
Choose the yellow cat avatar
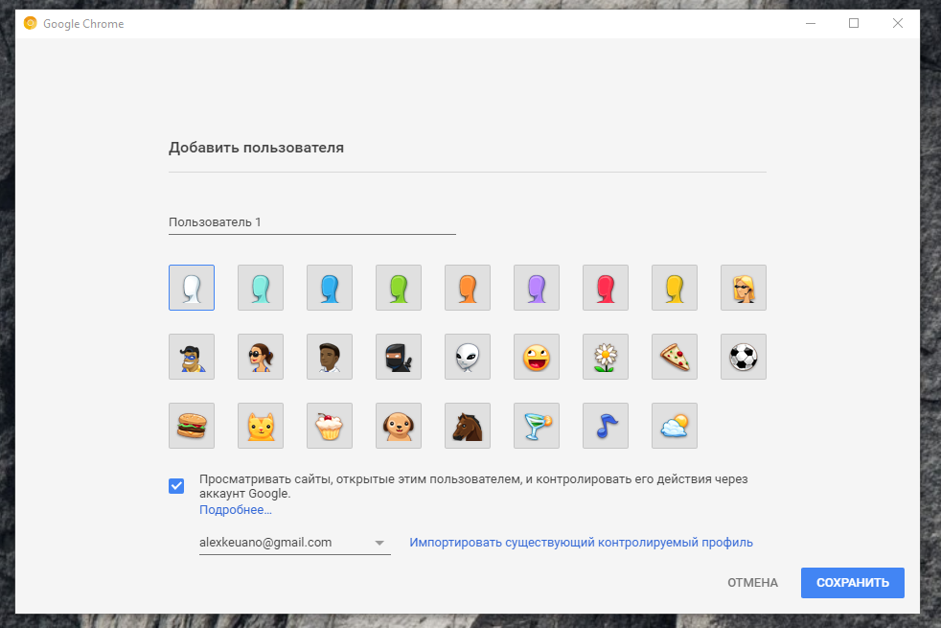point(261,426)
